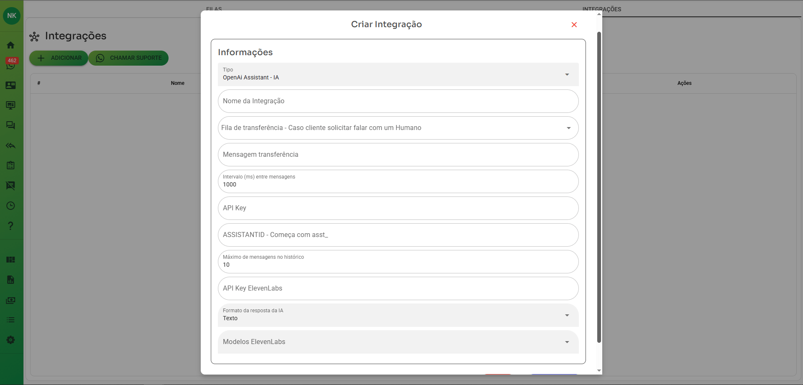Open the Help question mark icon

point(10,226)
